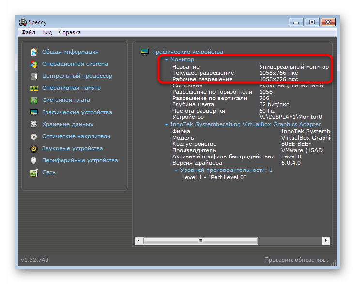Click the Фирма row label
The width and height of the screenshot is (355, 284).
click(181, 131)
